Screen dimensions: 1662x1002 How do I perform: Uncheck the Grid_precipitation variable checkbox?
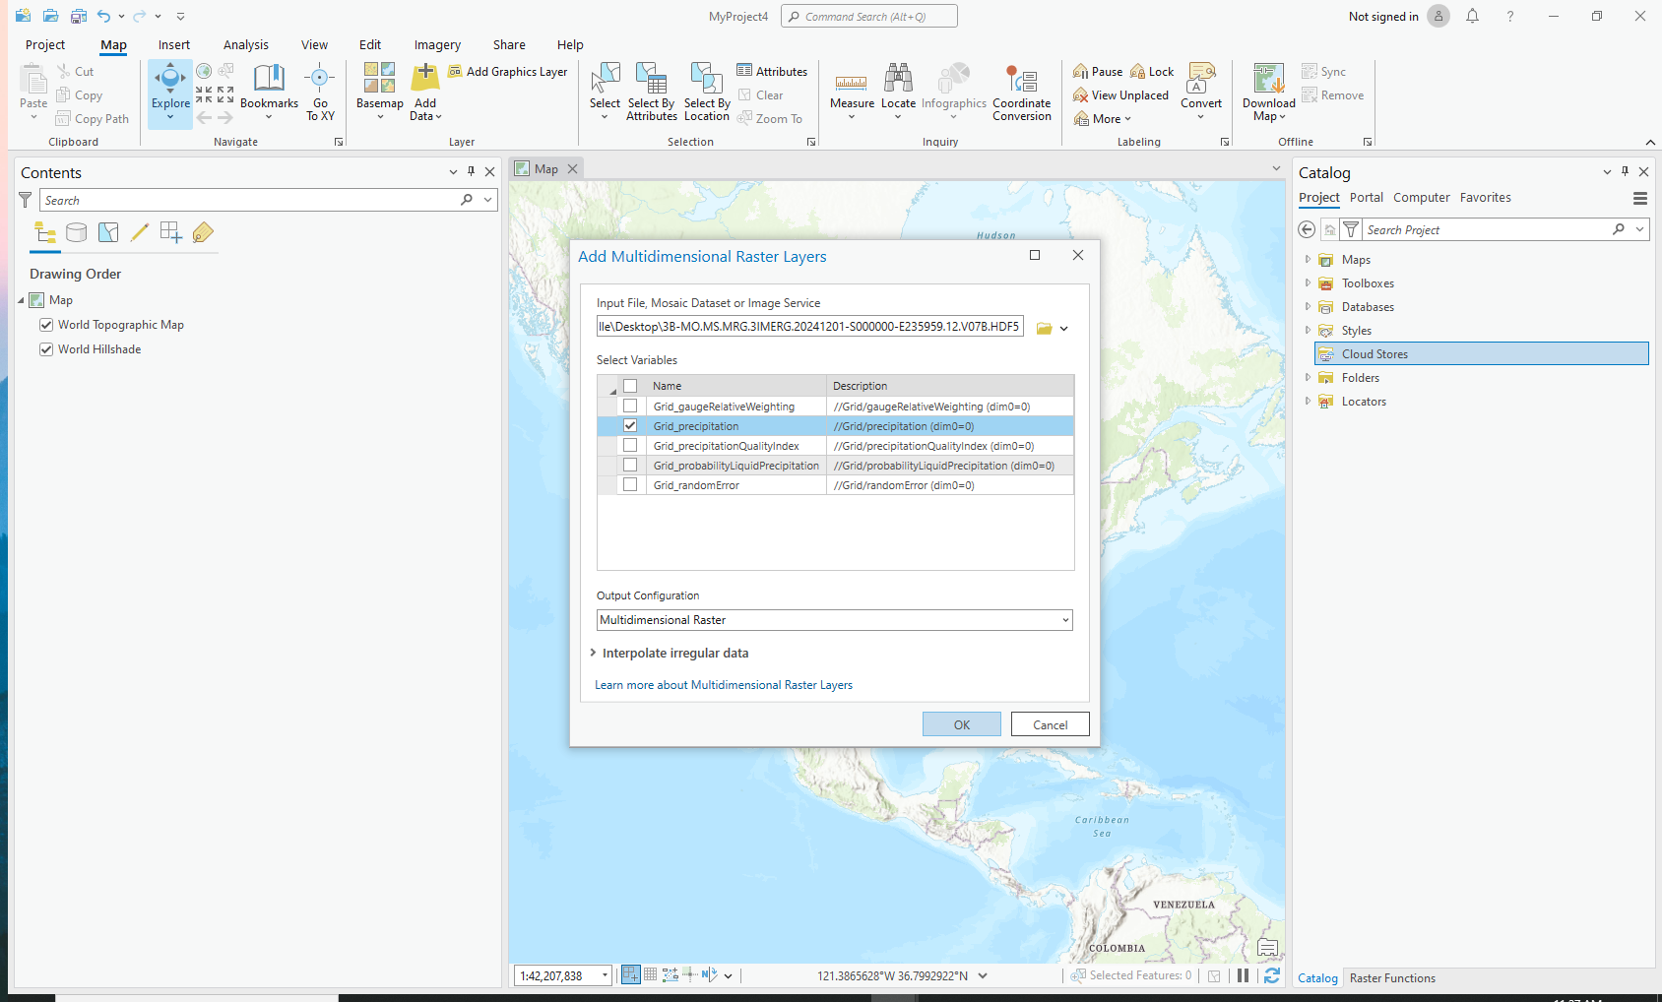click(630, 426)
